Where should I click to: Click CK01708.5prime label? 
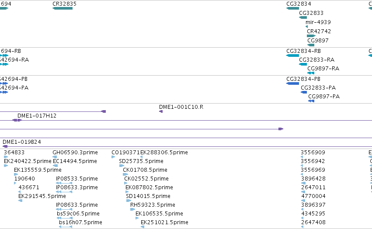coord(145,170)
